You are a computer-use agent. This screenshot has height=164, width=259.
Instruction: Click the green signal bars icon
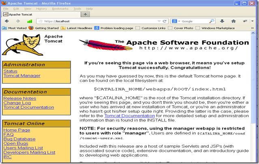coord(30,21)
